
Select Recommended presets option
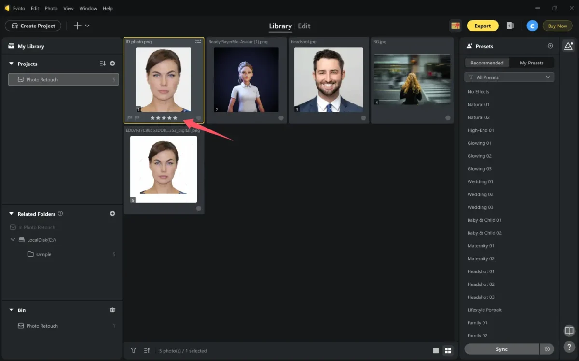(x=487, y=63)
